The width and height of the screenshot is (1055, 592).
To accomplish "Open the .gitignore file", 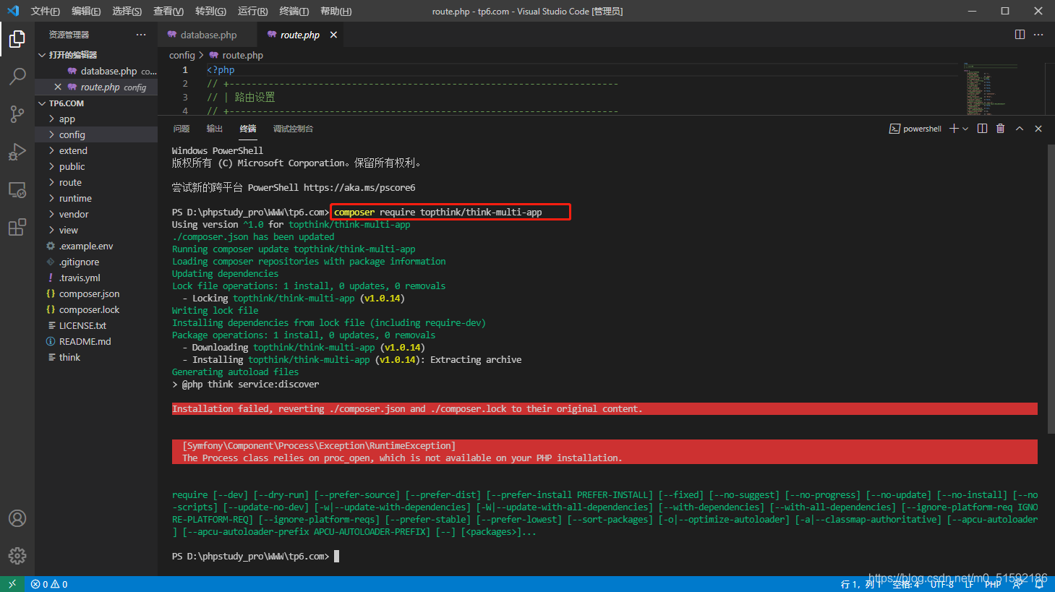I will 96,262.
